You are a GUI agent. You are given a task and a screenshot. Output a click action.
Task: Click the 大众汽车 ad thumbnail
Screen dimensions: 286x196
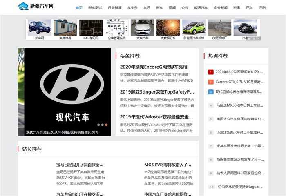coord(143,27)
